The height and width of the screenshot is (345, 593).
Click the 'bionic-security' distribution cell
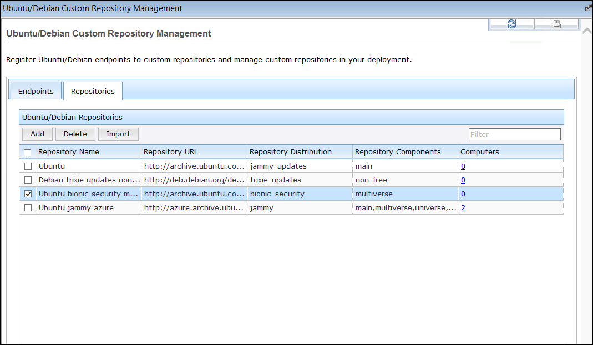[x=300, y=194]
